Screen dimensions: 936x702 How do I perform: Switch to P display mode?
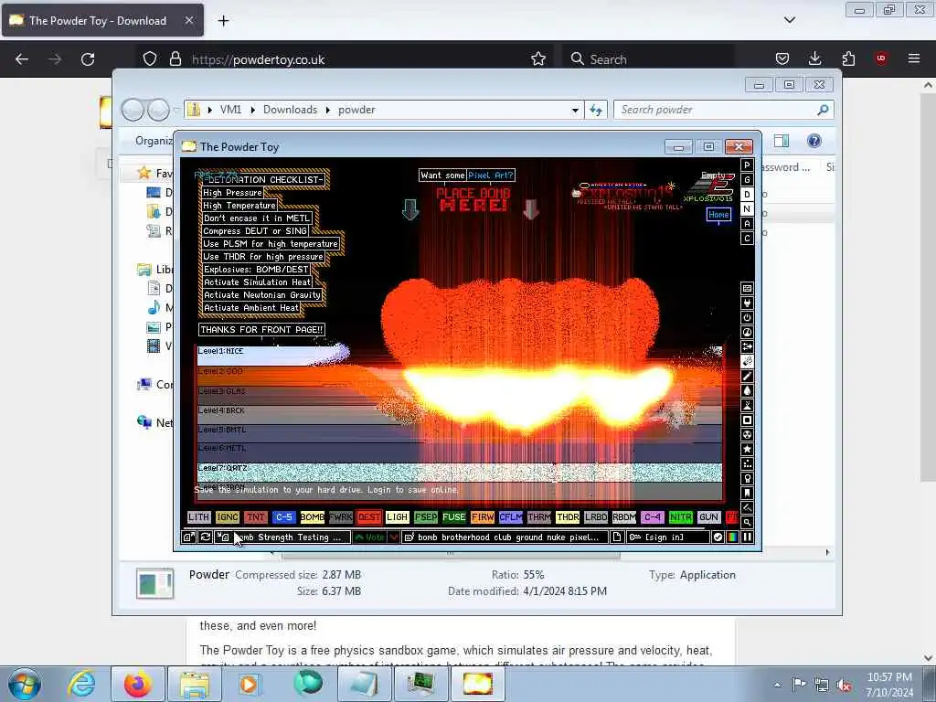tap(747, 165)
